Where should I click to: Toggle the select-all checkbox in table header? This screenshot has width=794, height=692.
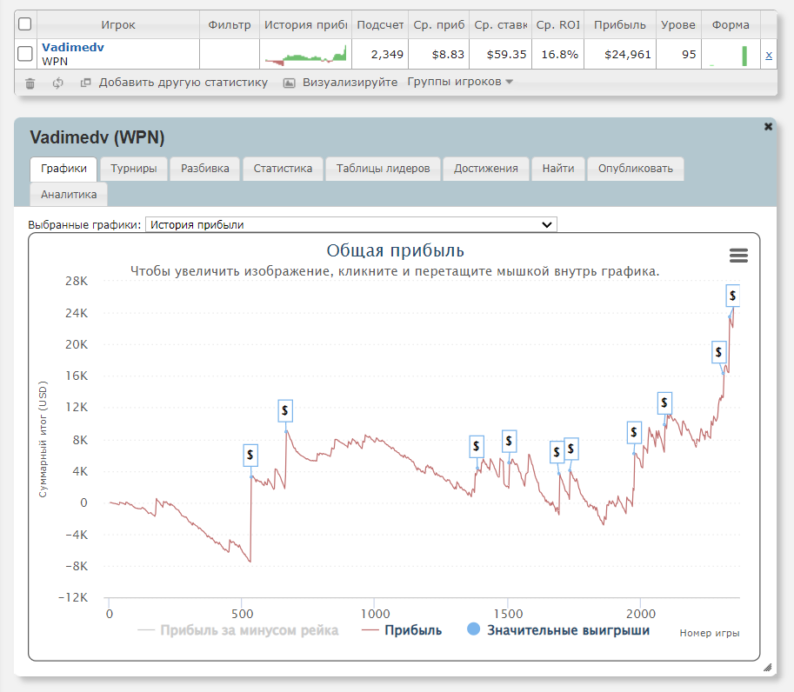pyautogui.click(x=25, y=24)
